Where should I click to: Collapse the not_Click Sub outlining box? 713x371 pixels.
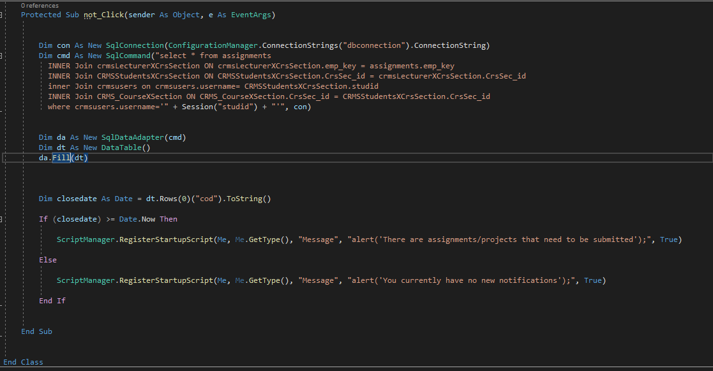pyautogui.click(x=1, y=15)
